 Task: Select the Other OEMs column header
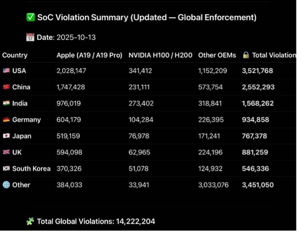click(217, 55)
